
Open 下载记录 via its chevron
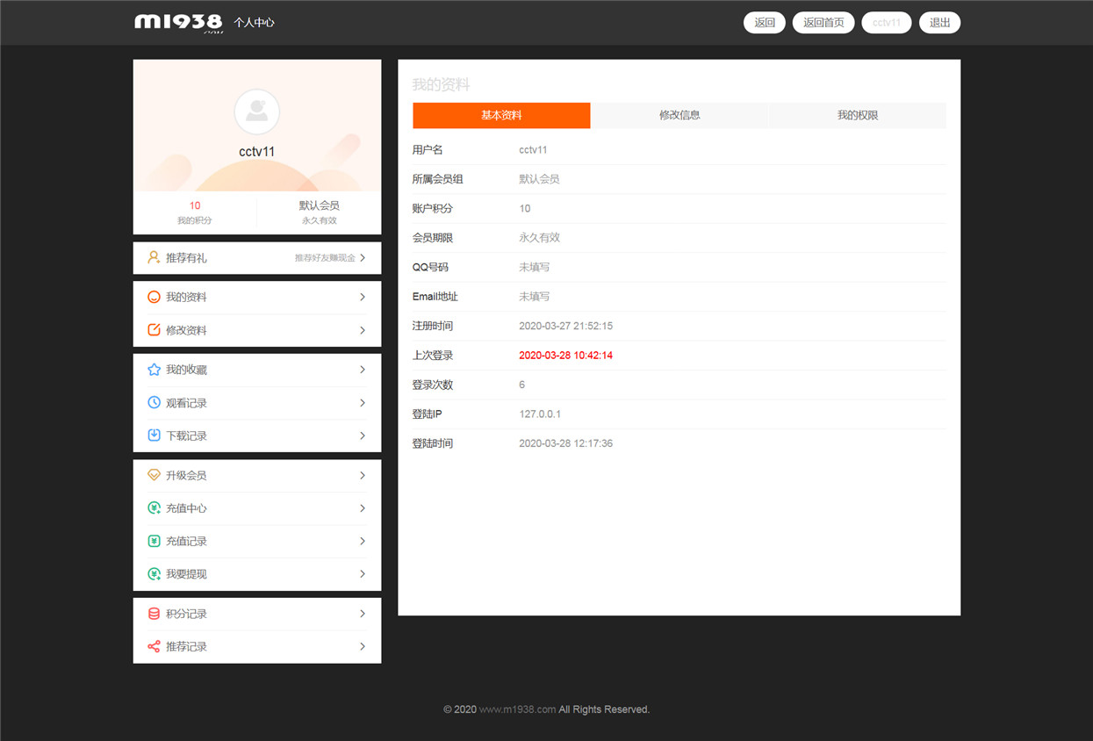[x=363, y=435]
